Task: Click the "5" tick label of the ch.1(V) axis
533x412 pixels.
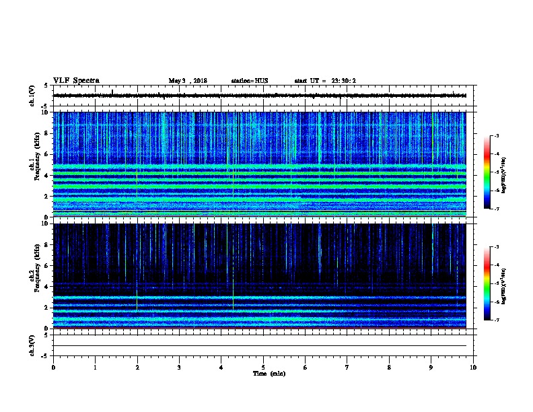Action: (46, 85)
